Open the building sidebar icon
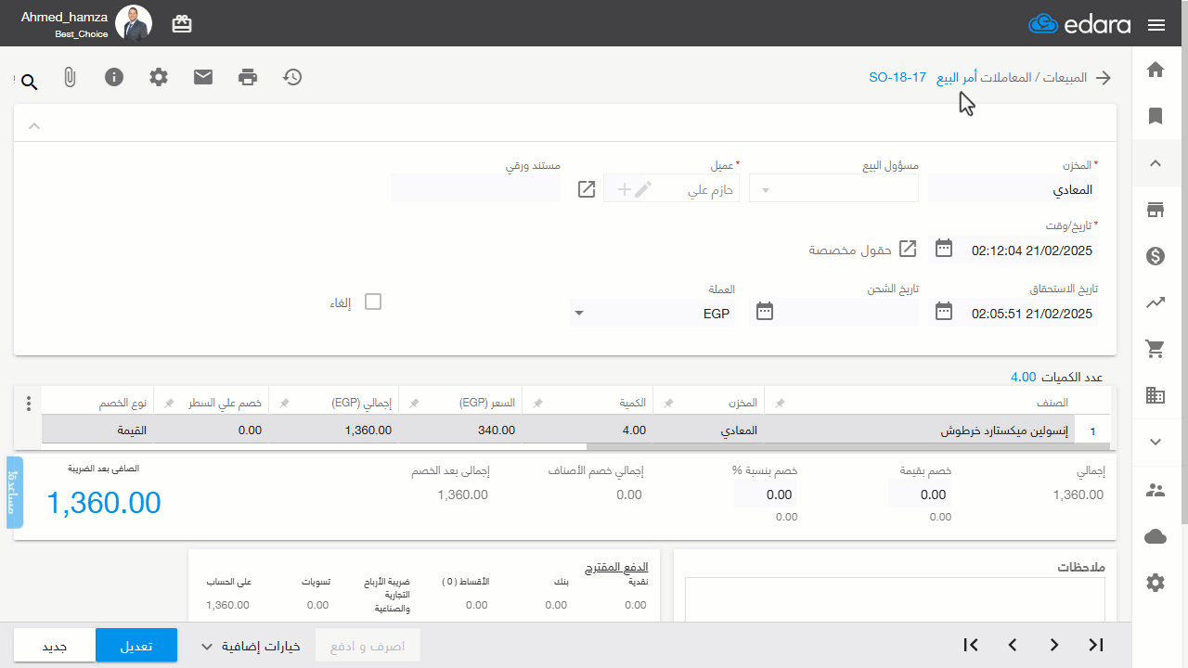Screen dimensions: 1188x668 tap(1156, 395)
